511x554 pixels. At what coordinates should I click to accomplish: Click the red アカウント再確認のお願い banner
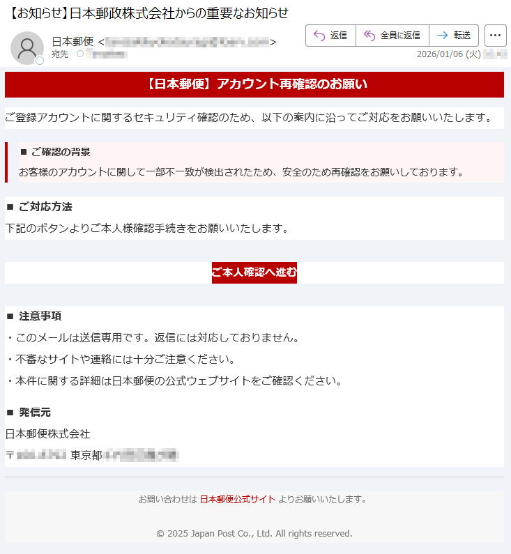[x=254, y=84]
